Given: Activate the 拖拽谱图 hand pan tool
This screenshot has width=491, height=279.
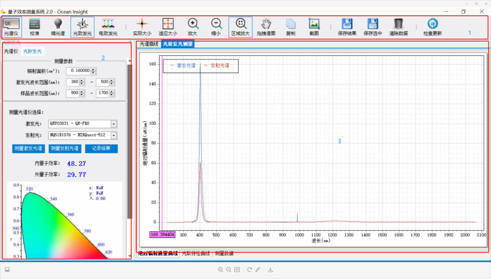Looking at the screenshot, I should tap(266, 27).
